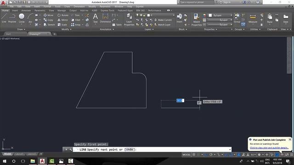Select the Polyline tool

pyautogui.click(x=12, y=18)
